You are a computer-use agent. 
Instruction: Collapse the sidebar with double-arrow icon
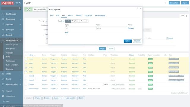(17, 3)
